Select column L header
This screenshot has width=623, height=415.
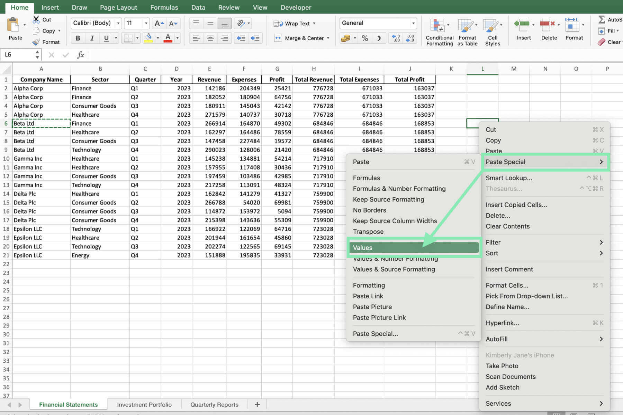tap(482, 69)
